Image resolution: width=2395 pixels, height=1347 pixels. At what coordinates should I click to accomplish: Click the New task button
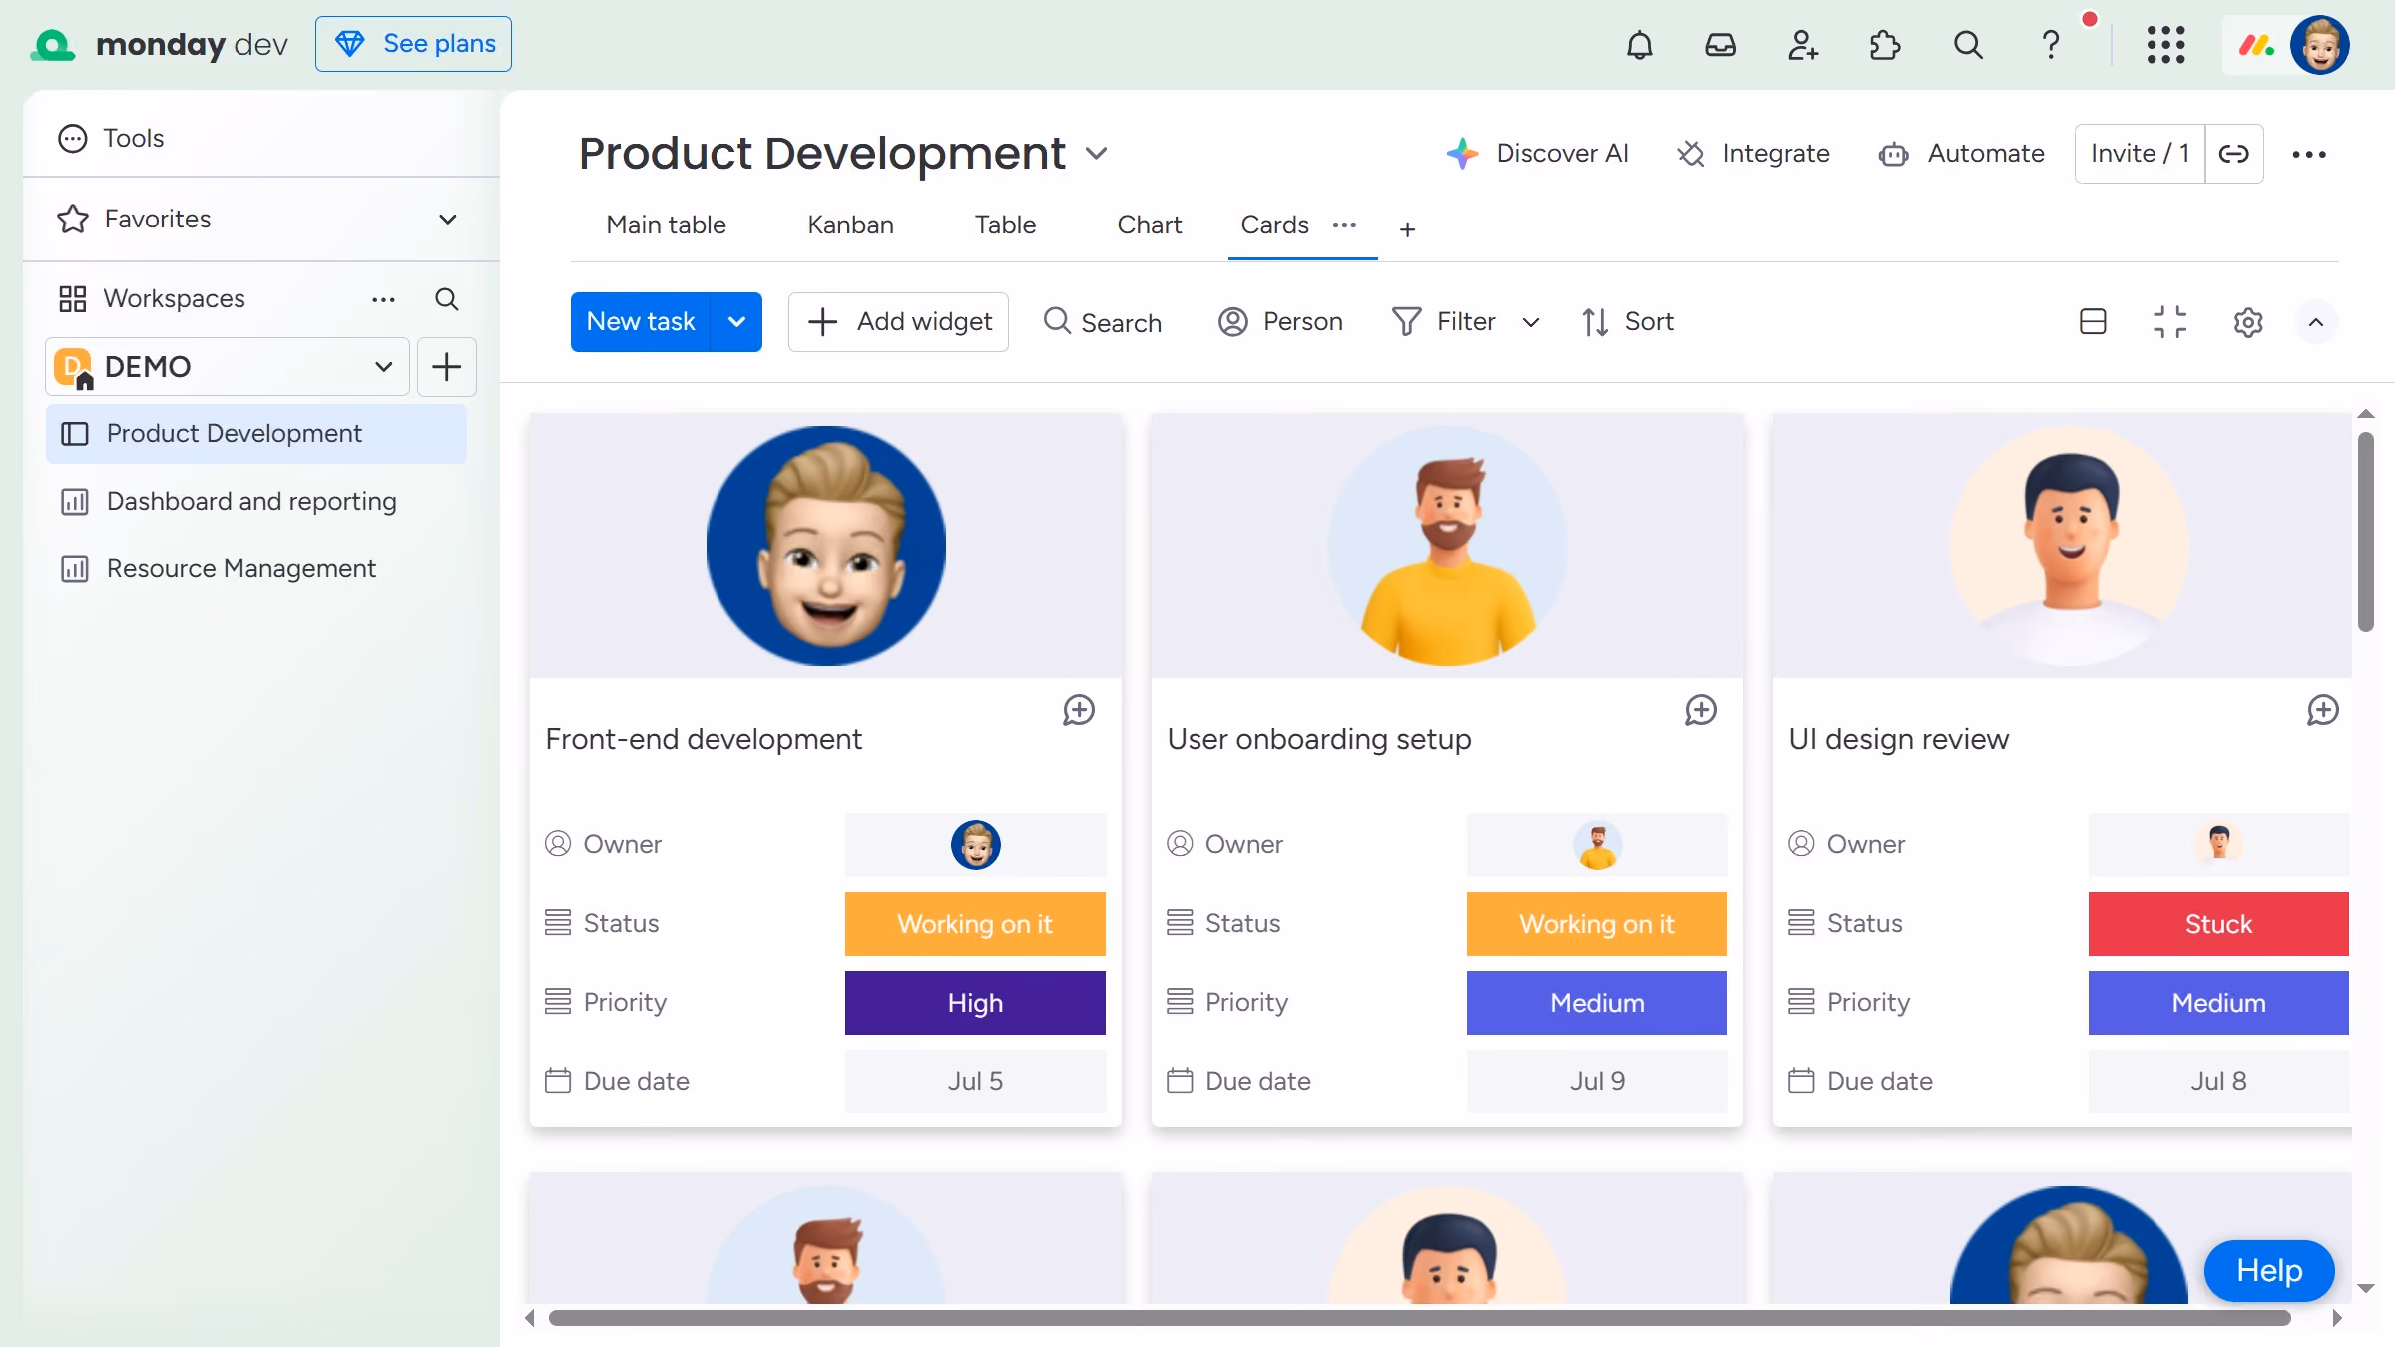(641, 321)
